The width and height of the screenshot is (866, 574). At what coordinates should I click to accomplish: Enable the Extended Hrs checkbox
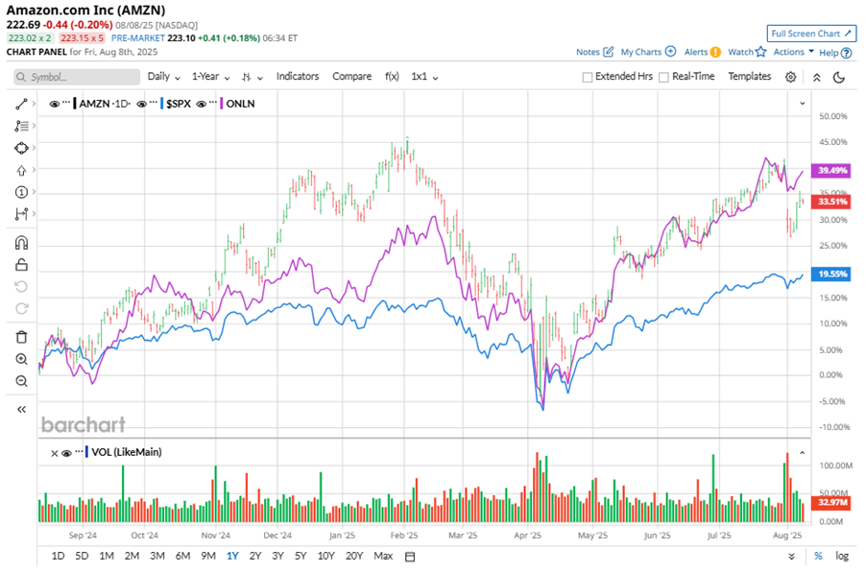click(587, 77)
